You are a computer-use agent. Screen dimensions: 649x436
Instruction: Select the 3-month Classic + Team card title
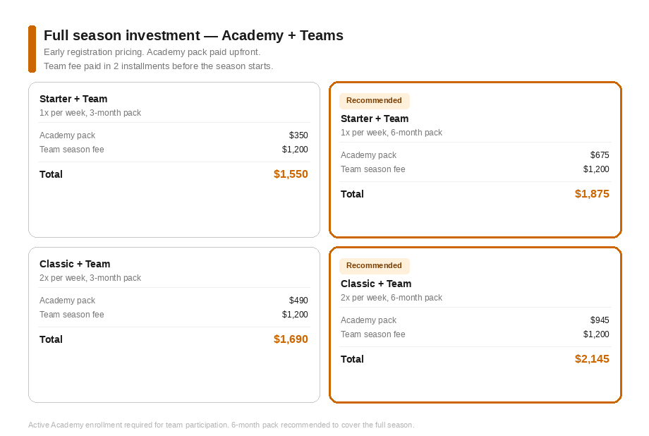pyautogui.click(x=75, y=264)
